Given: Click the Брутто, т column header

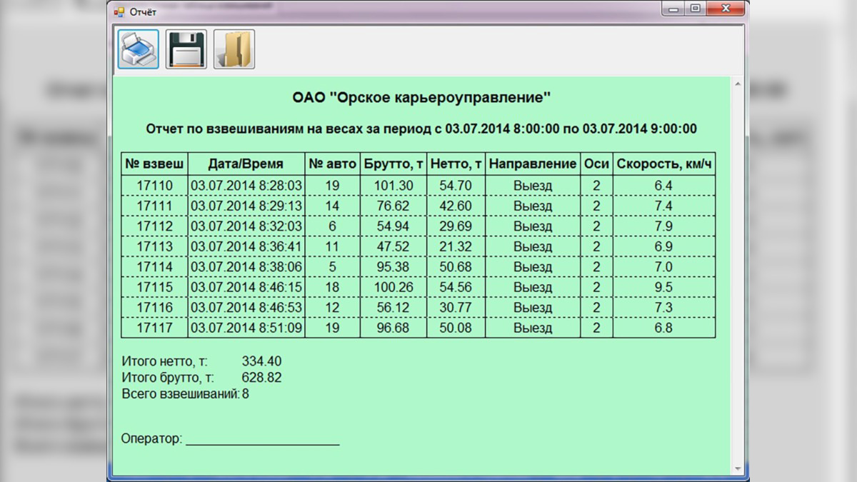Looking at the screenshot, I should click(x=394, y=164).
